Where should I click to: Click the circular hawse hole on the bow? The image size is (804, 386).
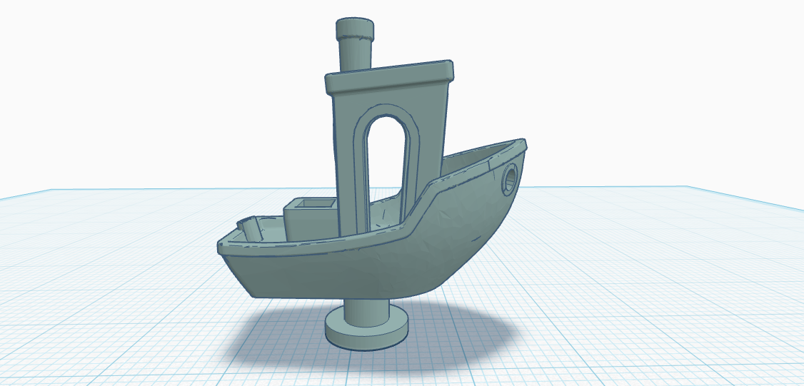coord(511,179)
